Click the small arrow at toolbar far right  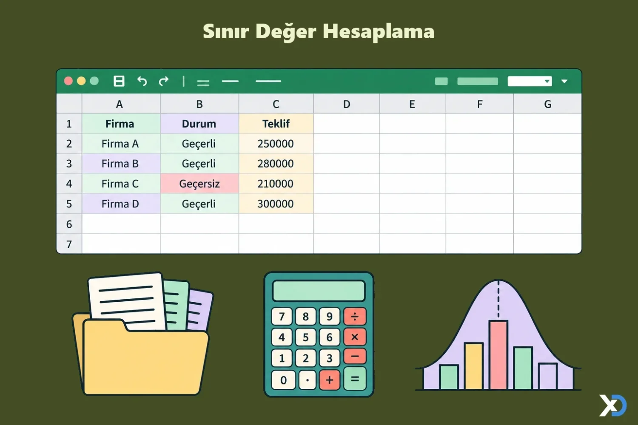coord(564,81)
